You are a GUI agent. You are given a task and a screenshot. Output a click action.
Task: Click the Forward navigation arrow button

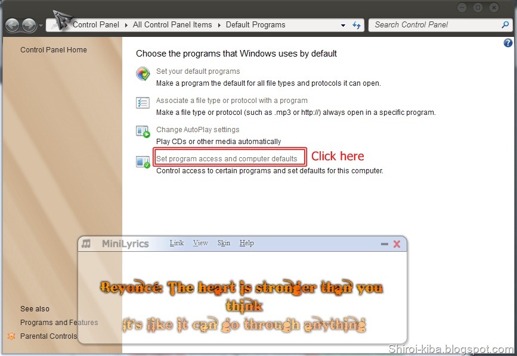click(x=29, y=25)
